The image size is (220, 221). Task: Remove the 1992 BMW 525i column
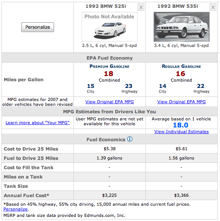tap(141, 7)
